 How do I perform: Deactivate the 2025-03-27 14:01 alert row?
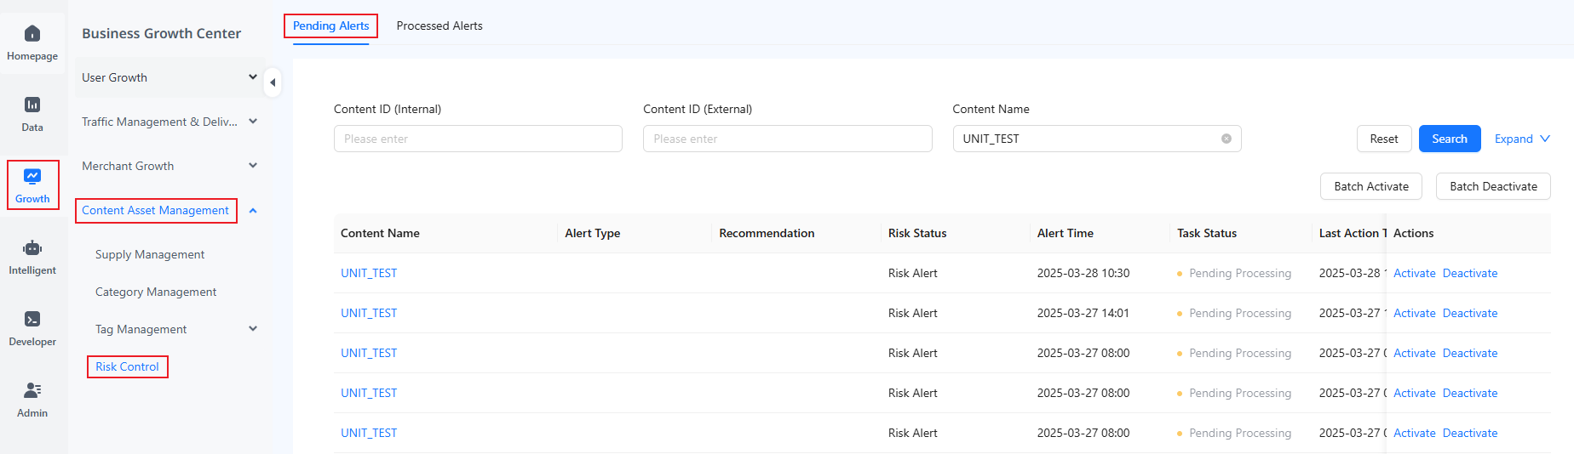1470,313
